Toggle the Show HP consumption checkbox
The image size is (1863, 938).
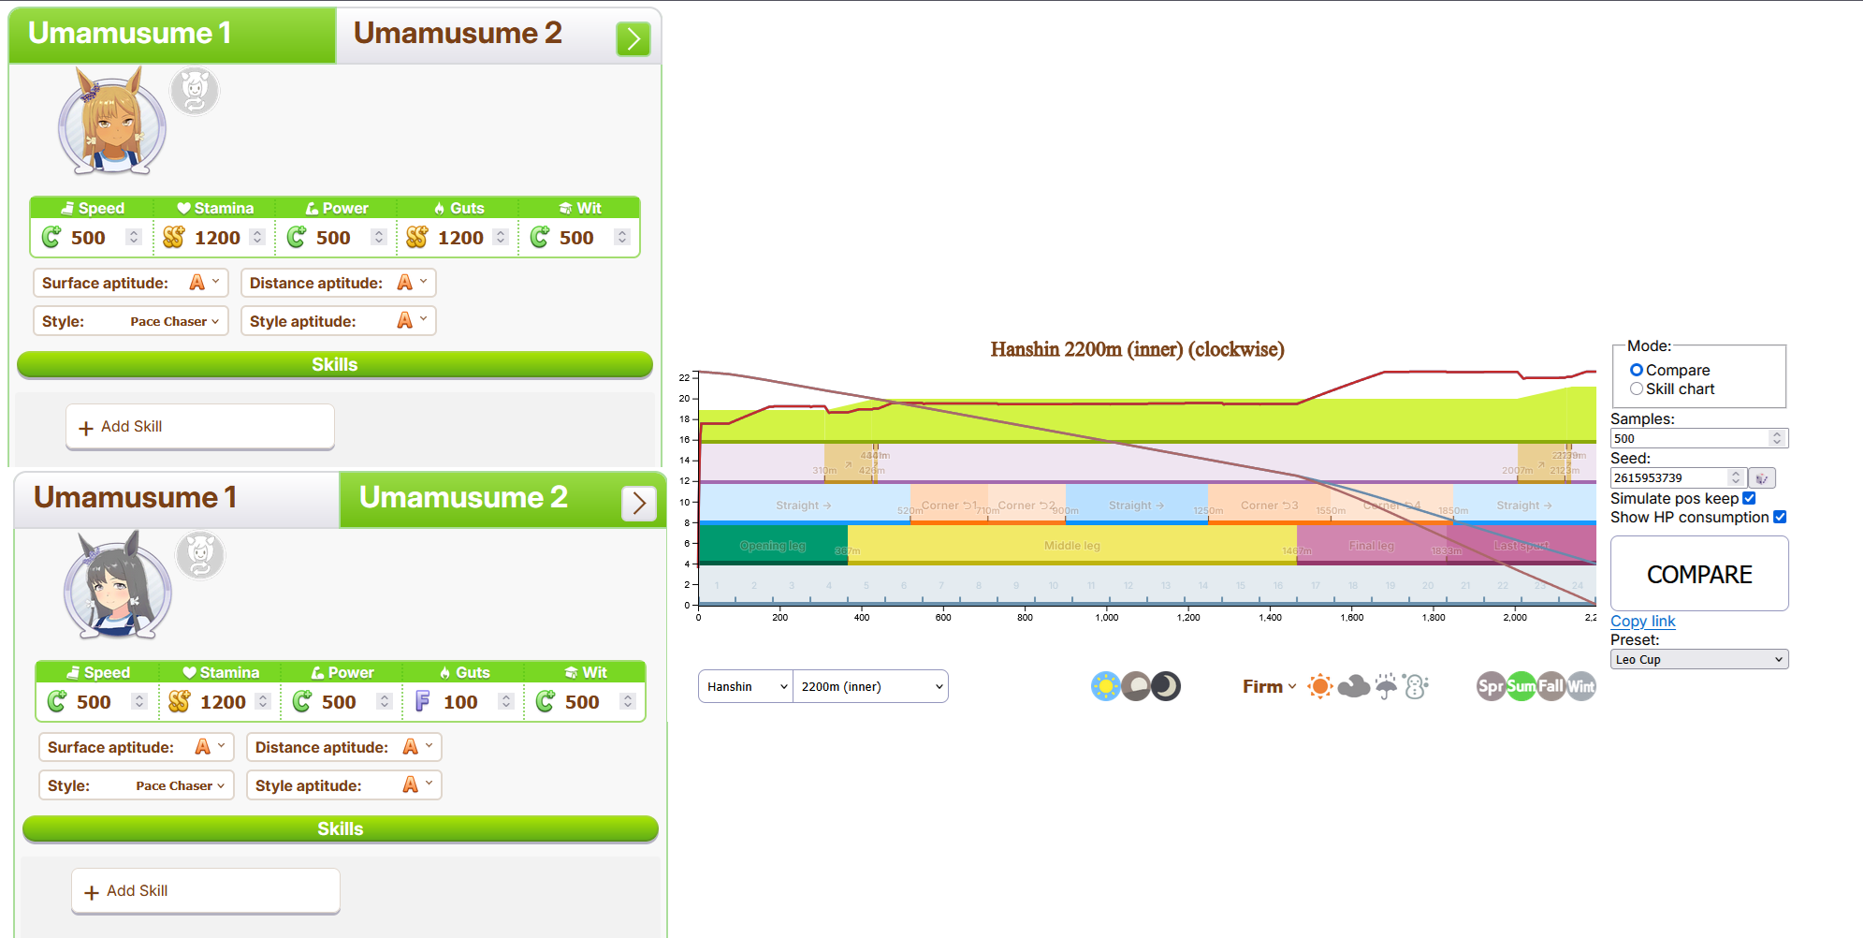pyautogui.click(x=1780, y=517)
